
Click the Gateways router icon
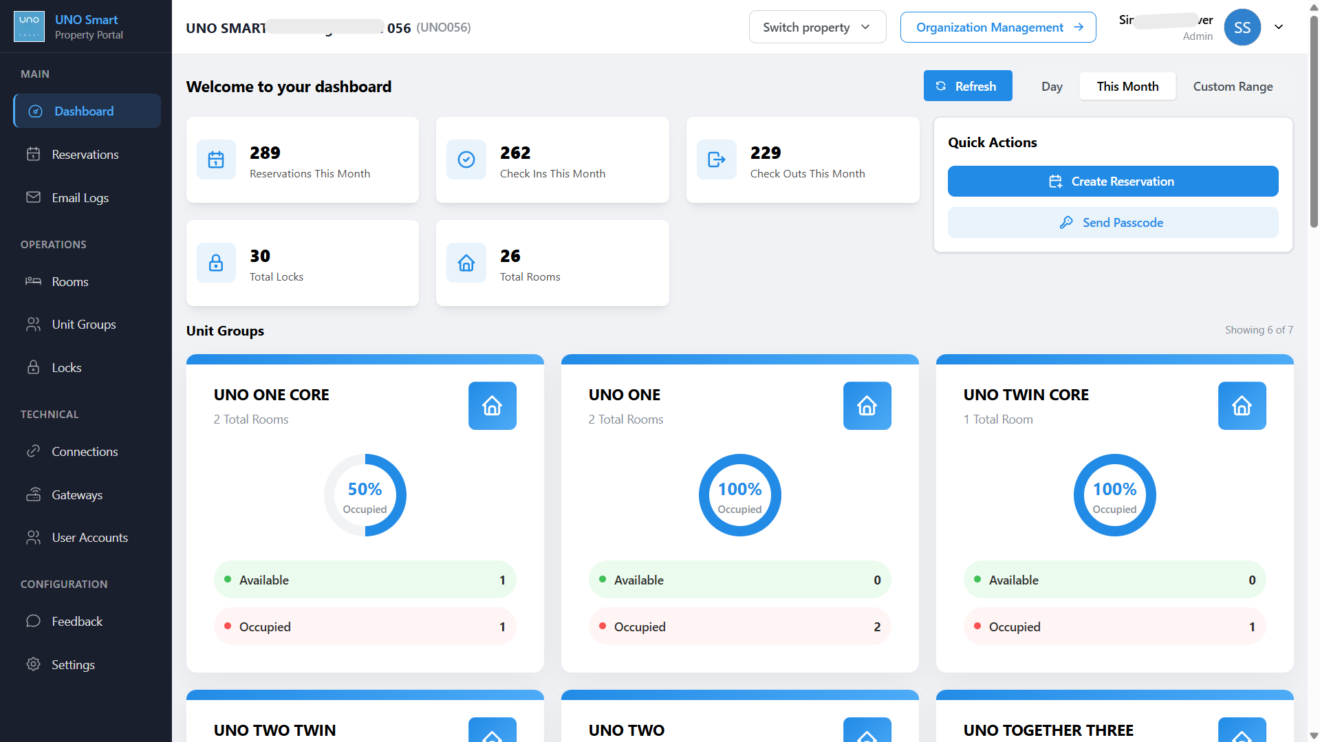[x=33, y=494]
